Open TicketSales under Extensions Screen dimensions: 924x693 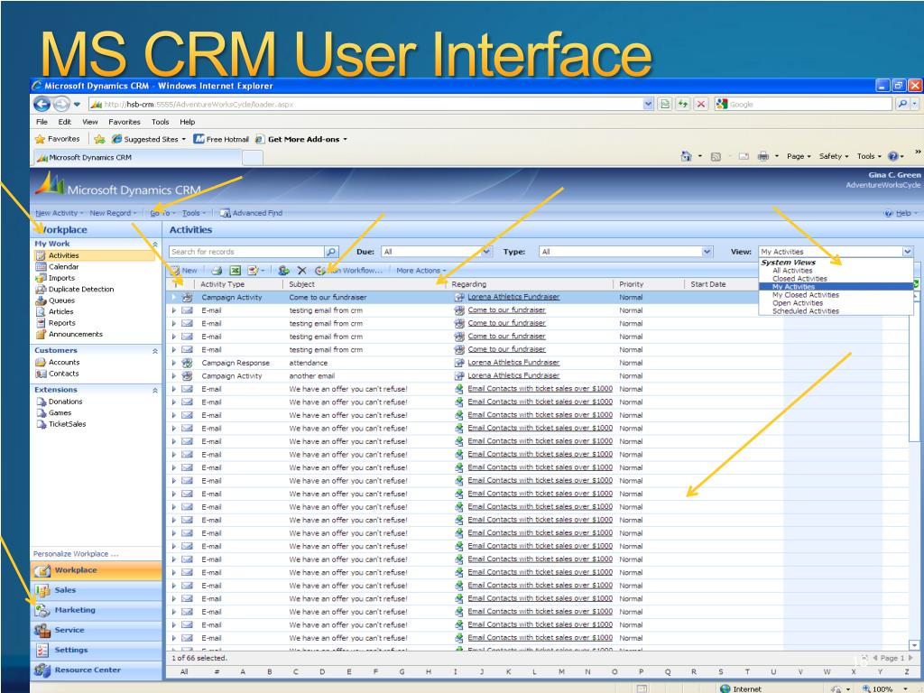[67, 424]
